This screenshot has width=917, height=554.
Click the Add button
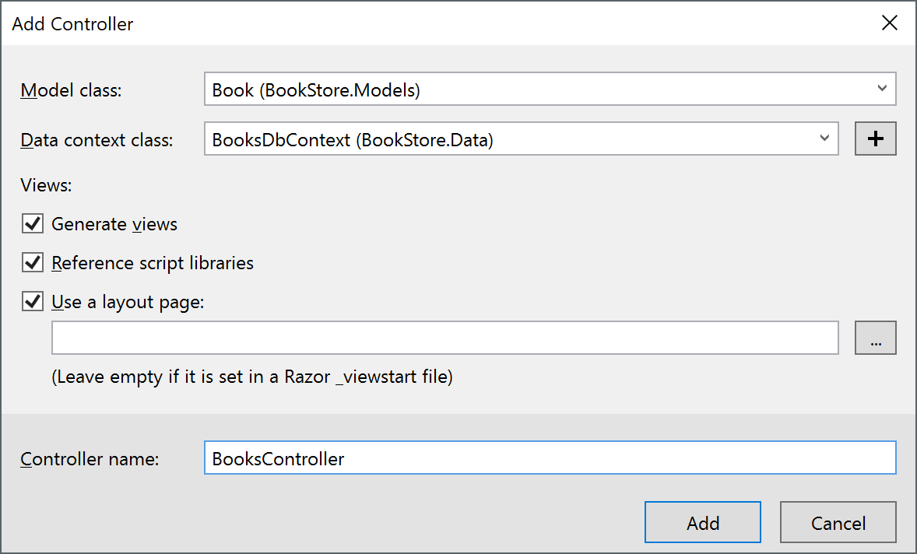point(702,521)
